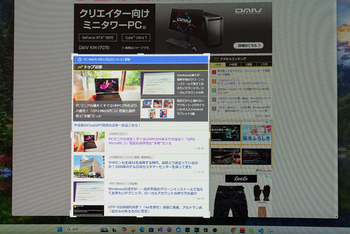Open Microsoft Store from the taskbar

coord(151,230)
